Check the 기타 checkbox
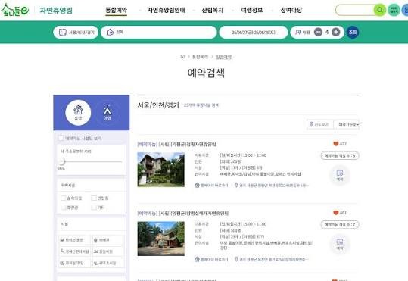408x281 pixels. (94, 208)
